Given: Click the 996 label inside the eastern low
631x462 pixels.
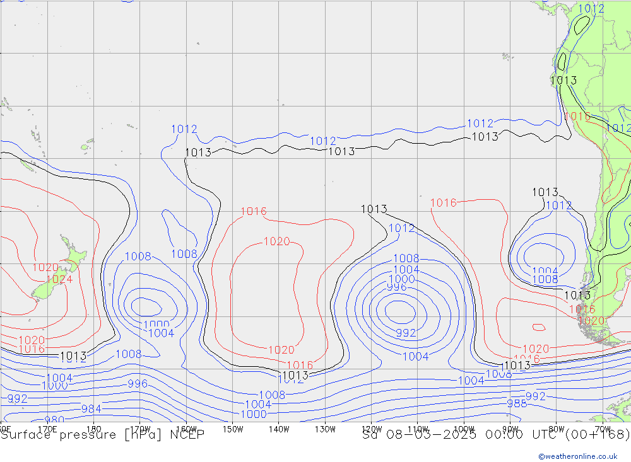Looking at the screenshot, I should pos(397,287).
